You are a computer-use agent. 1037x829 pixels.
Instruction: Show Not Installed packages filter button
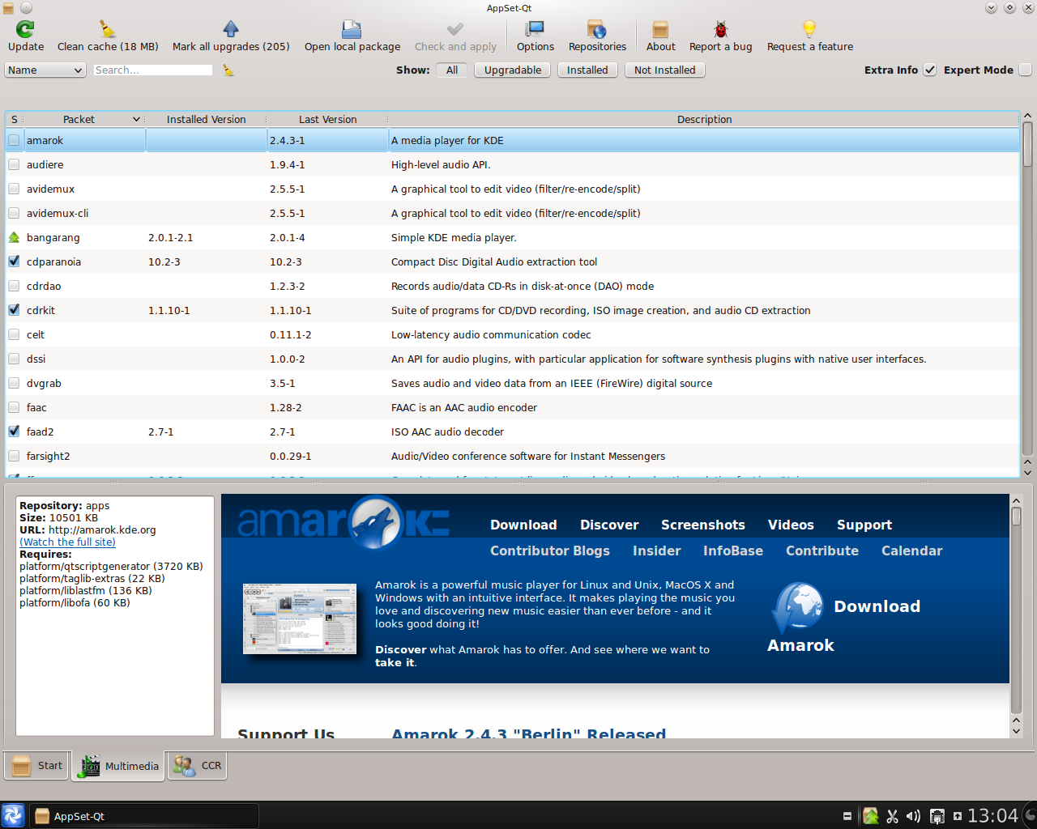[x=665, y=70]
